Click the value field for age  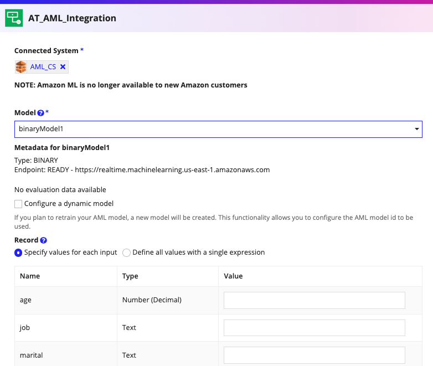315,300
